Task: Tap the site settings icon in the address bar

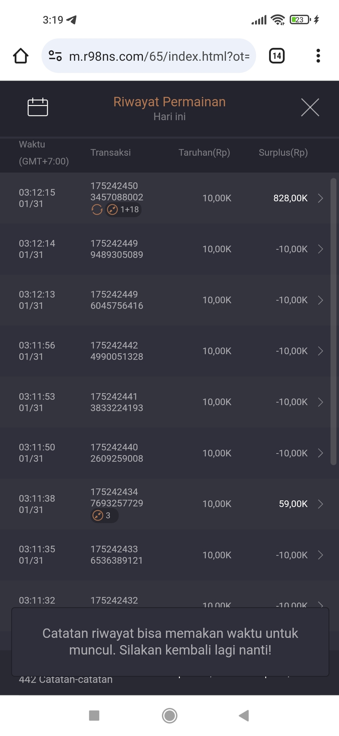Action: pyautogui.click(x=55, y=56)
